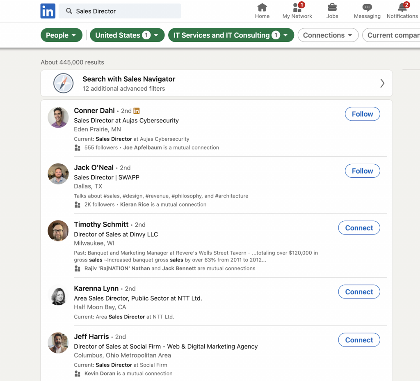Click Jack O'Neal's profile photo
The height and width of the screenshot is (381, 420).
pyautogui.click(x=58, y=174)
